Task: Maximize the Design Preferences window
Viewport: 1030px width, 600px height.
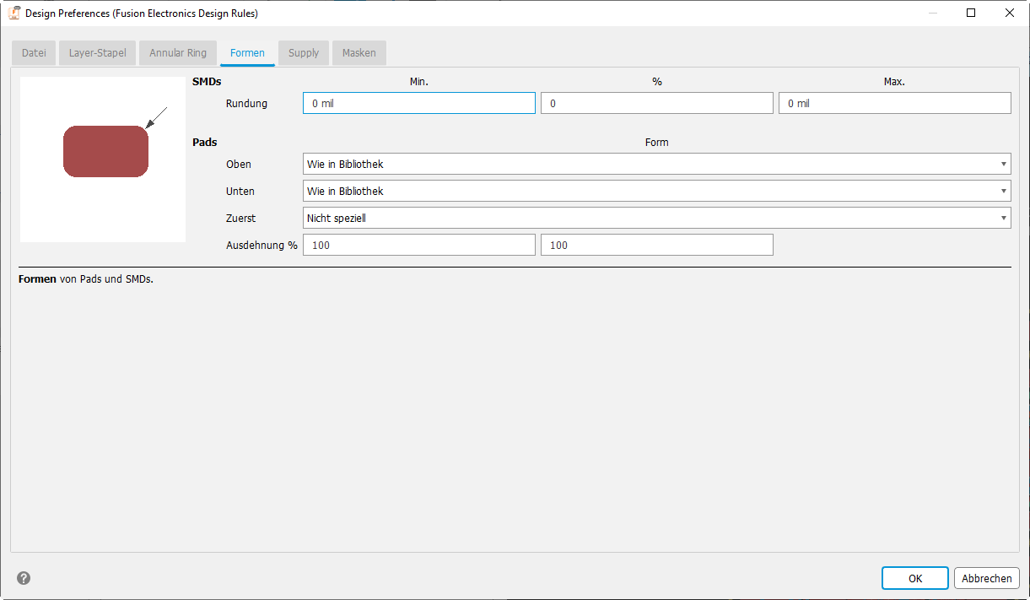Action: point(971,13)
